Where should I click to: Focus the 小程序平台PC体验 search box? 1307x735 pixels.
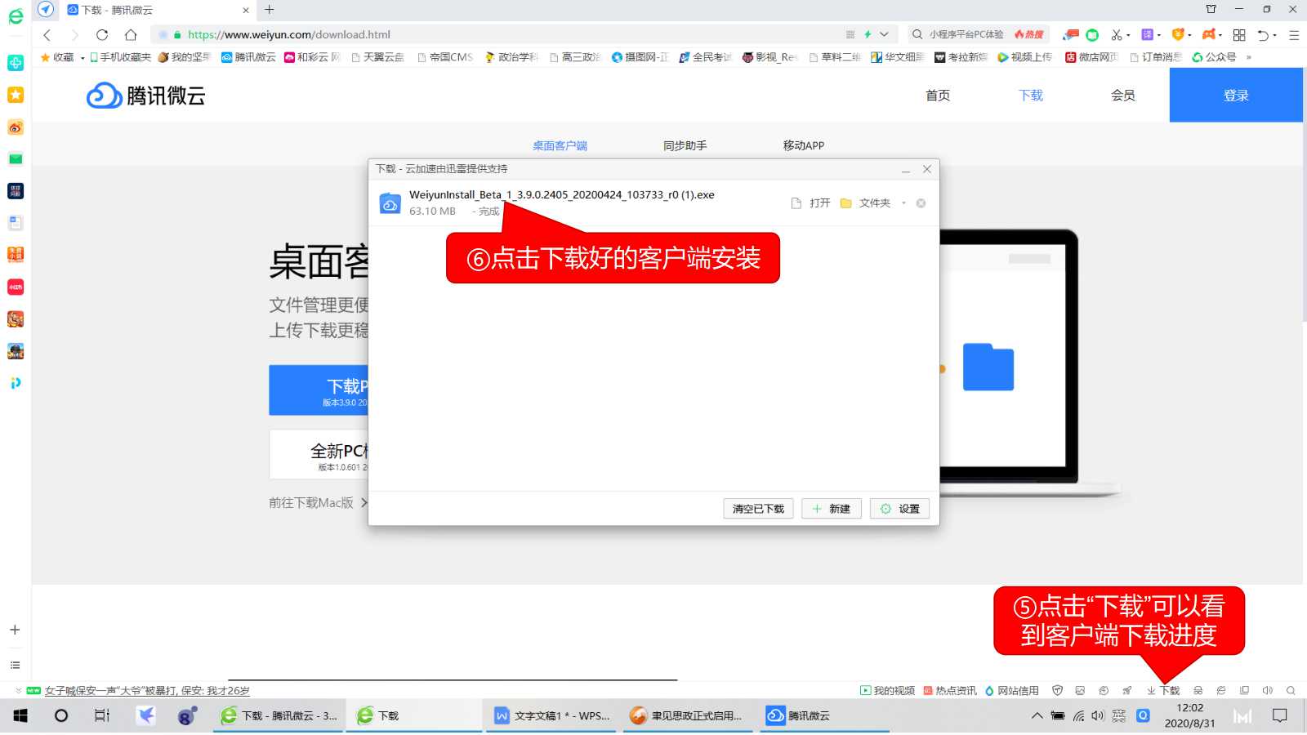pyautogui.click(x=966, y=34)
